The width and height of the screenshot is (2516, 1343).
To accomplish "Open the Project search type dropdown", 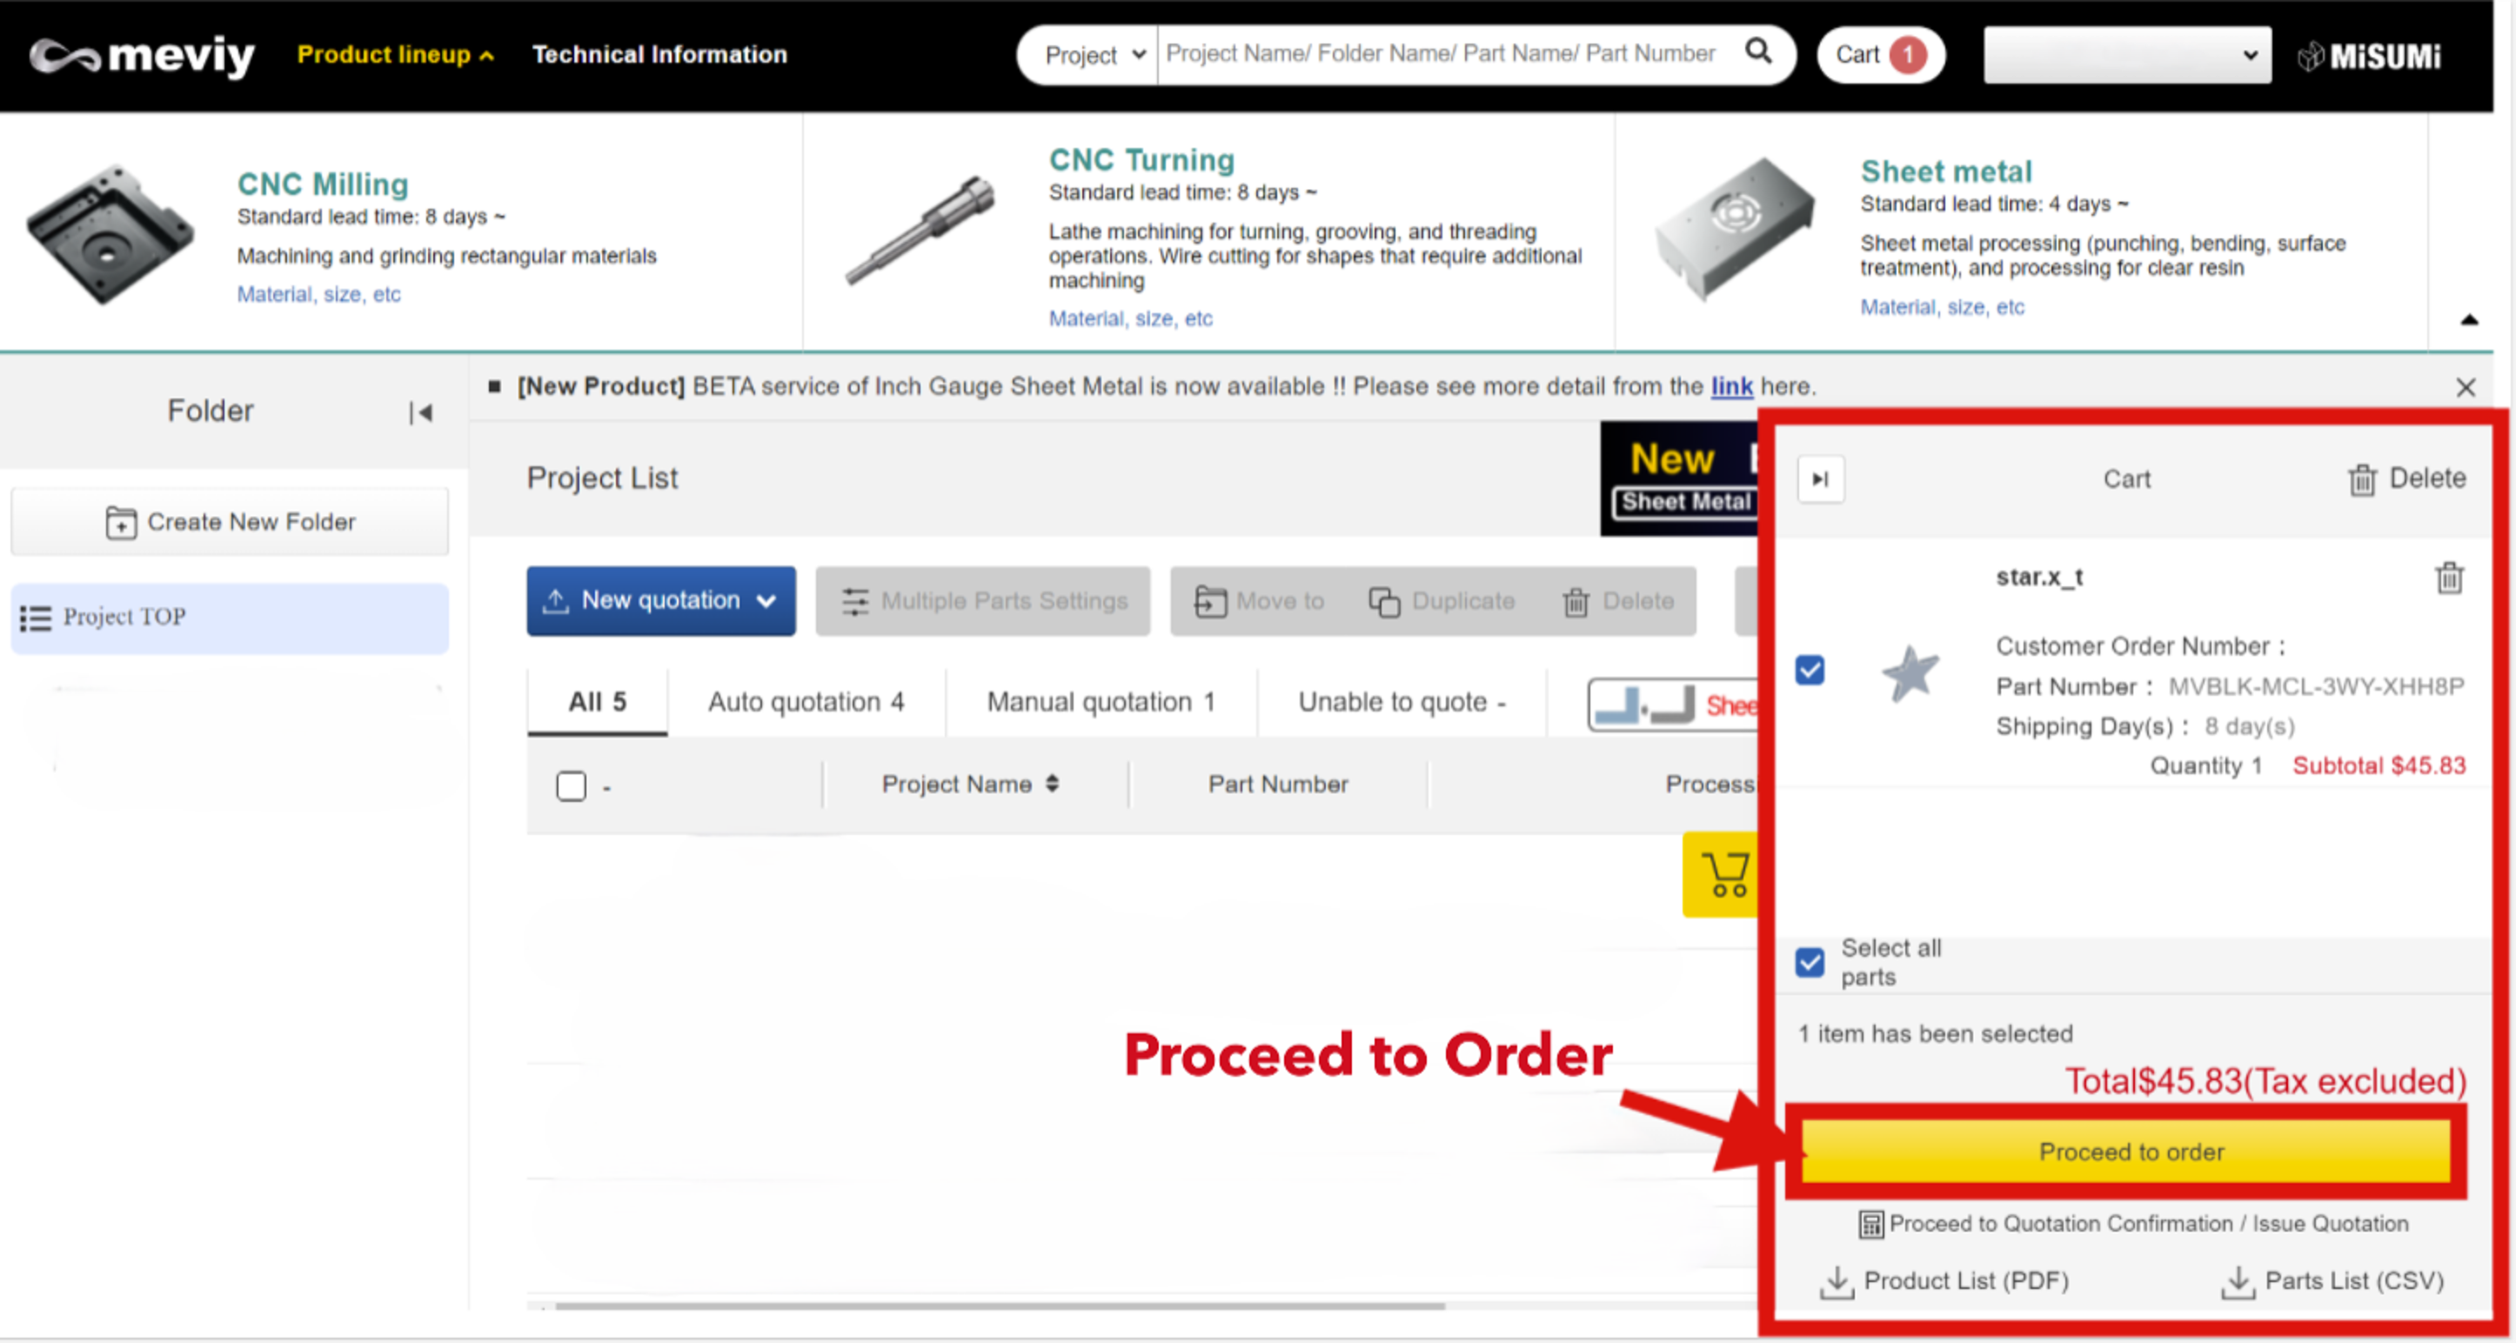I will [1083, 51].
